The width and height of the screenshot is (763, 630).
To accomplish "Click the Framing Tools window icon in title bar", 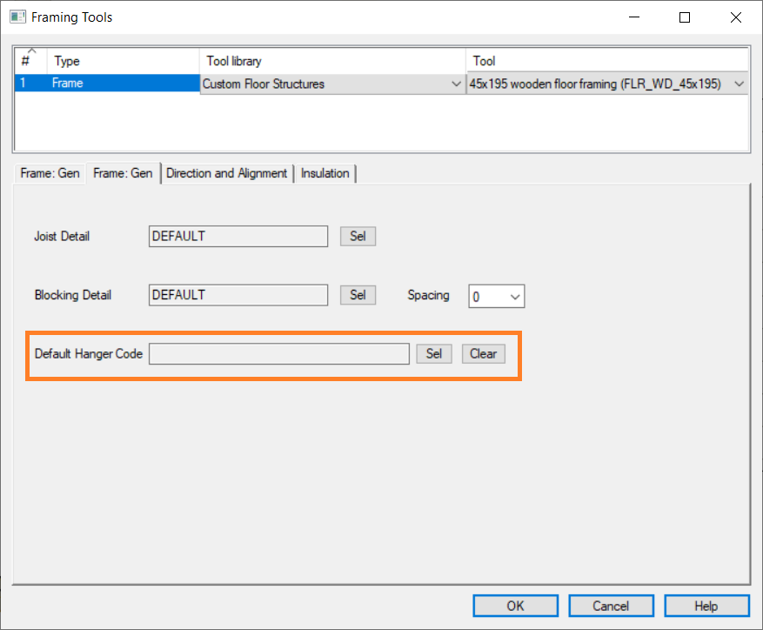I will tap(17, 17).
